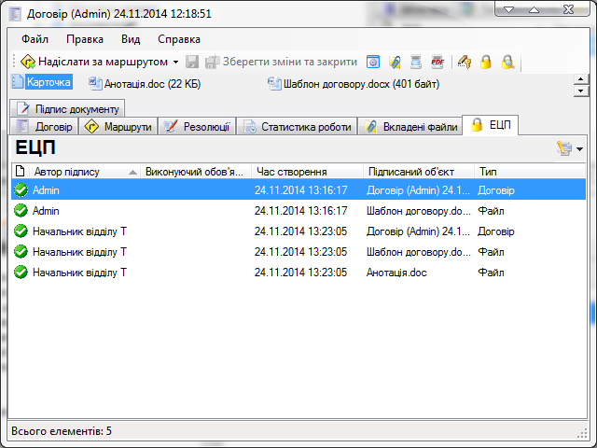Screen dimensions: 597x448
Task: Sort by Виконуючий обов'я... column
Action: pos(196,172)
